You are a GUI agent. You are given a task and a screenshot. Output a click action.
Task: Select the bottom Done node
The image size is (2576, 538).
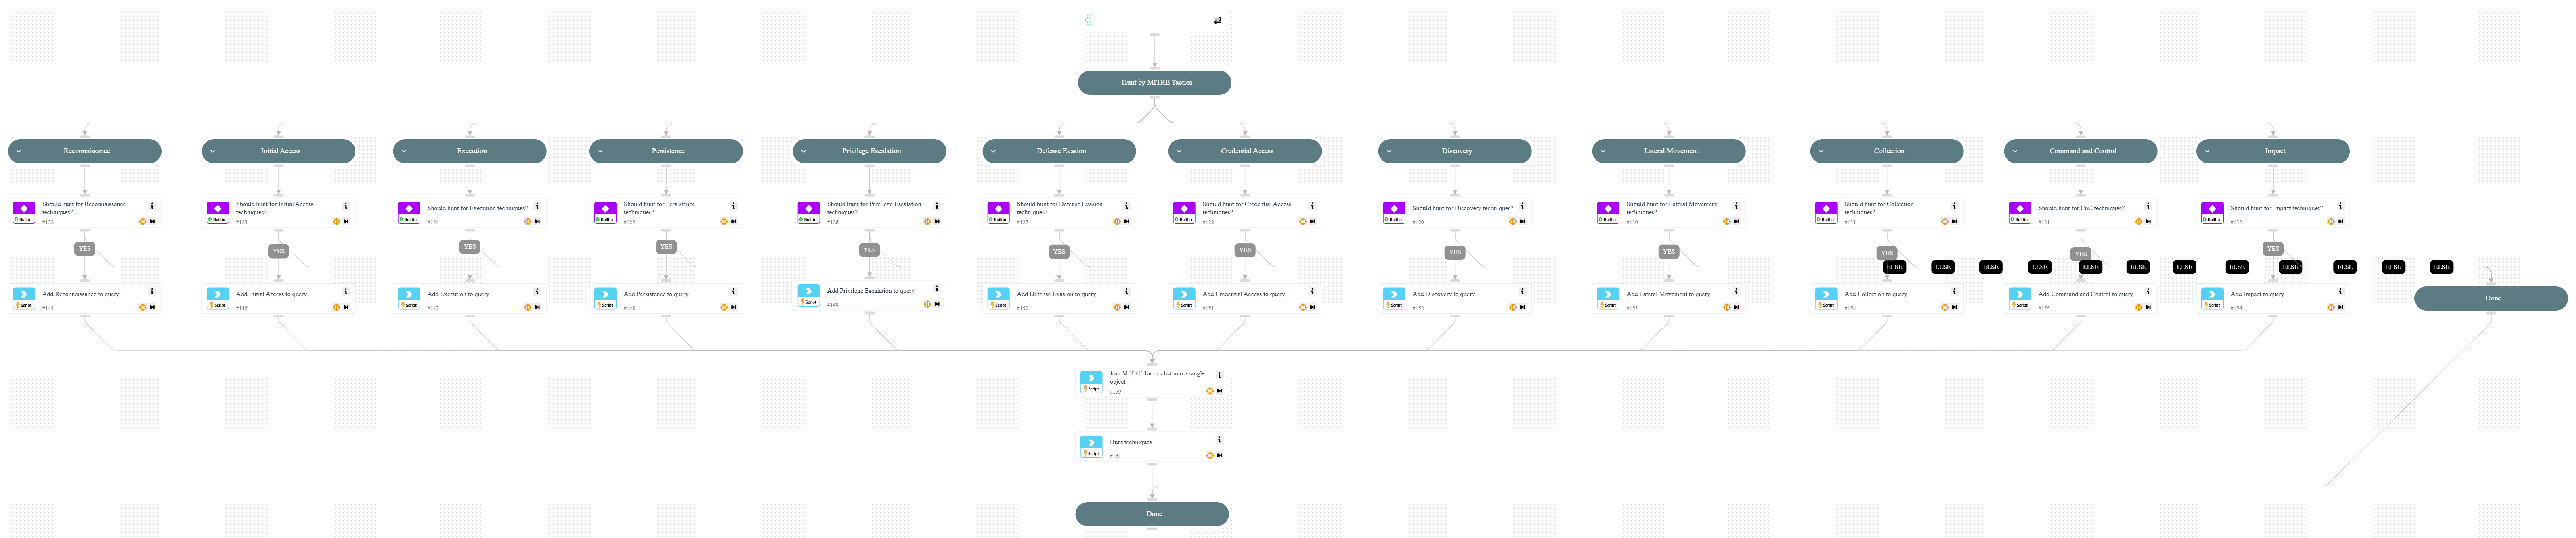coord(1152,514)
